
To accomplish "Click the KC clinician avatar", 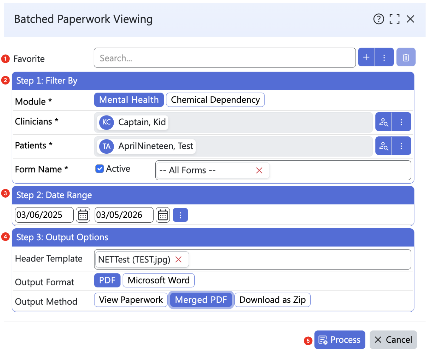I will [x=106, y=122].
